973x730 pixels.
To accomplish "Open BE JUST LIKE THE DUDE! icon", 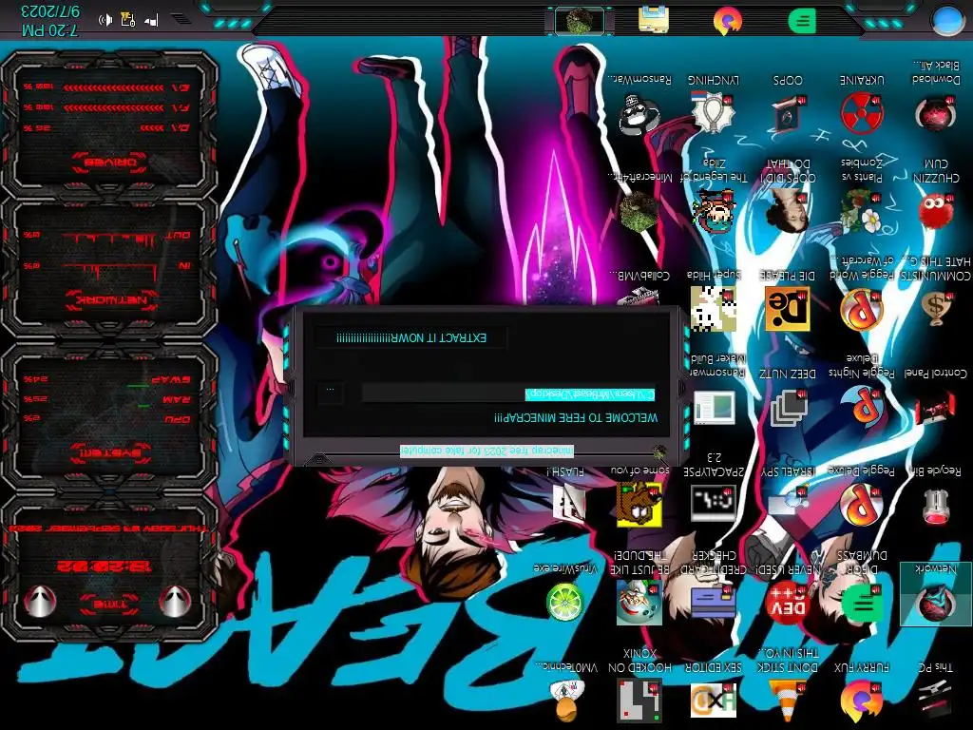I will tap(639, 602).
